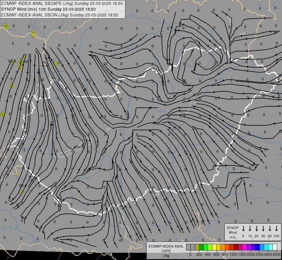Click the 2000 tick label in CAPE legend

click(x=251, y=255)
